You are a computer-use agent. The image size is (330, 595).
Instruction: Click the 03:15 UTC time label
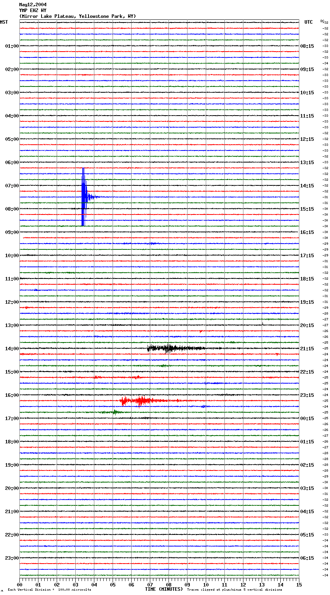click(x=307, y=488)
